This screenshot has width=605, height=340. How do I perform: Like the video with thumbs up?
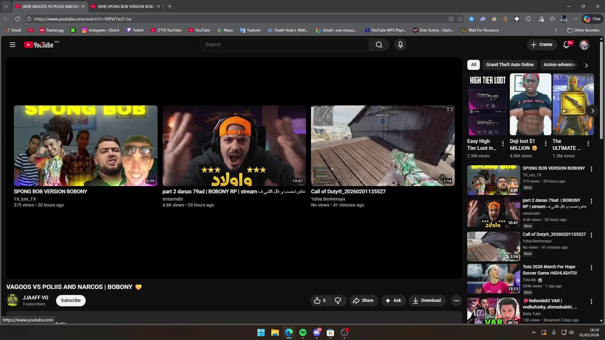click(x=320, y=300)
